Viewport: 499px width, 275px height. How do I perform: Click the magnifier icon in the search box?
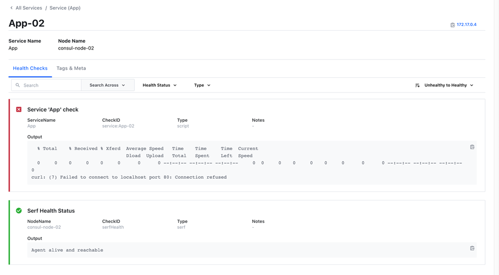click(x=18, y=85)
